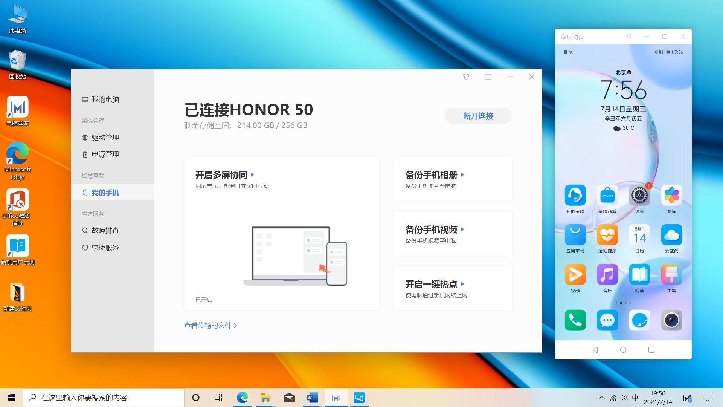Open the phone Camera app
The image size is (723, 407).
671,320
